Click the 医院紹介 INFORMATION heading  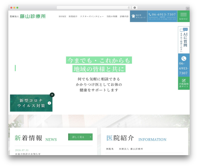point(137,138)
